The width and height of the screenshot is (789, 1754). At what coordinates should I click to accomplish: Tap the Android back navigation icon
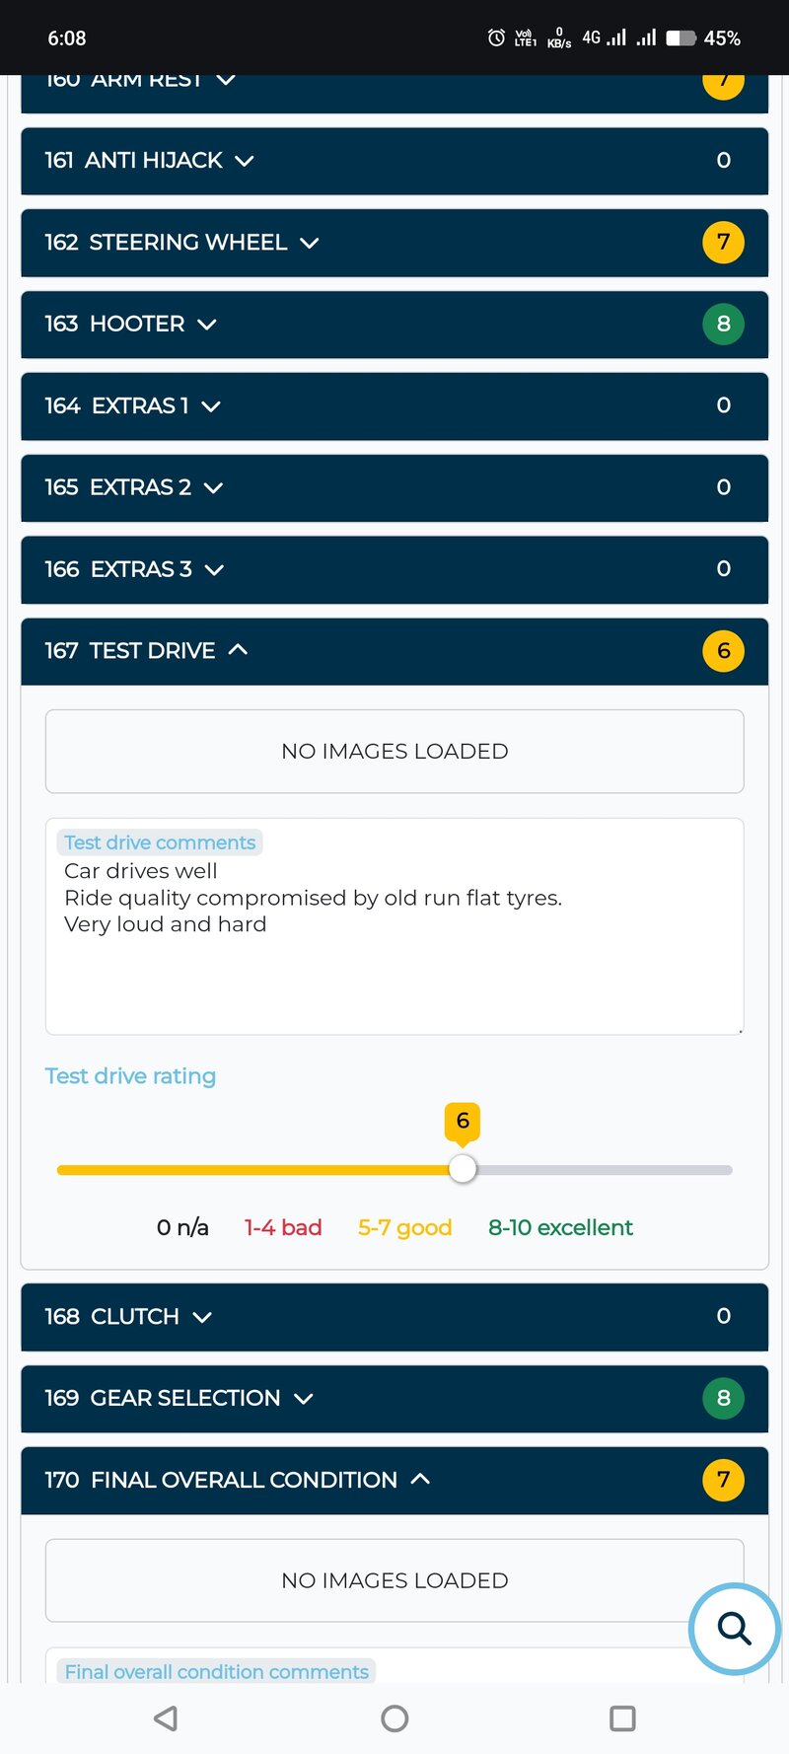[x=166, y=1718]
